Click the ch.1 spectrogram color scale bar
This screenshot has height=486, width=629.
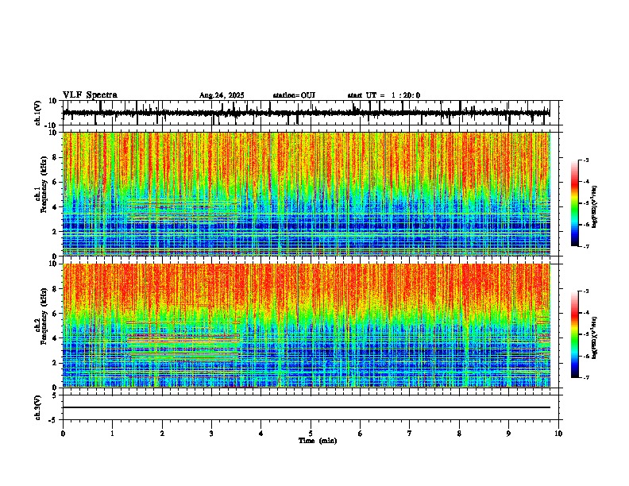click(574, 203)
